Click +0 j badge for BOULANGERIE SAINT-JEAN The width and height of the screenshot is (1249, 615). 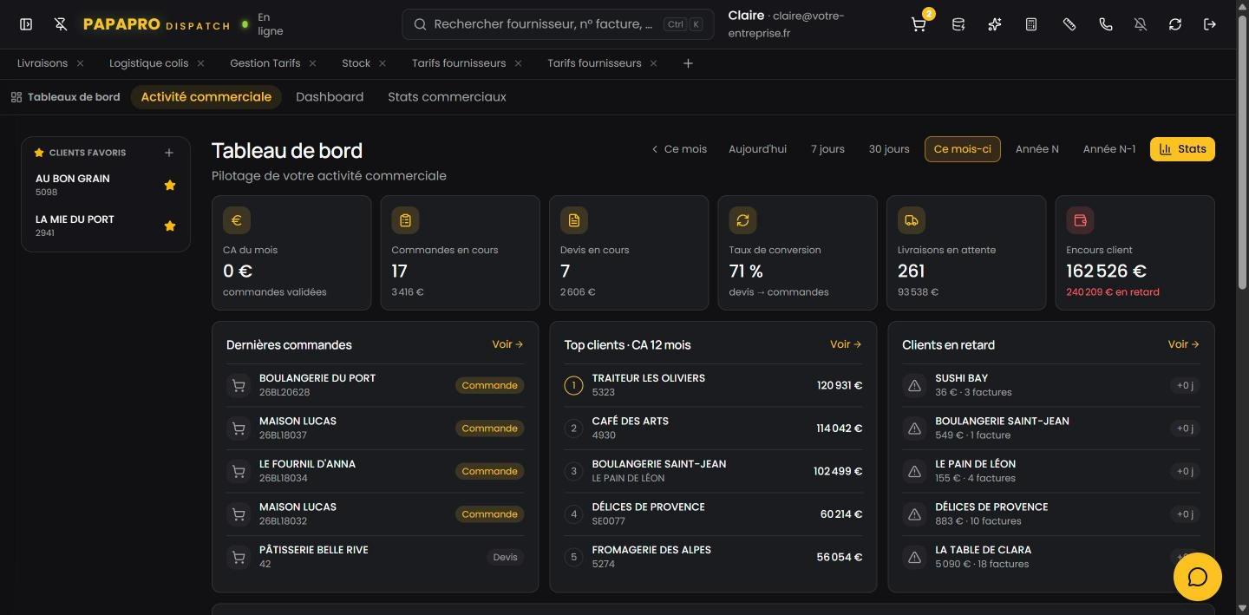click(1184, 428)
